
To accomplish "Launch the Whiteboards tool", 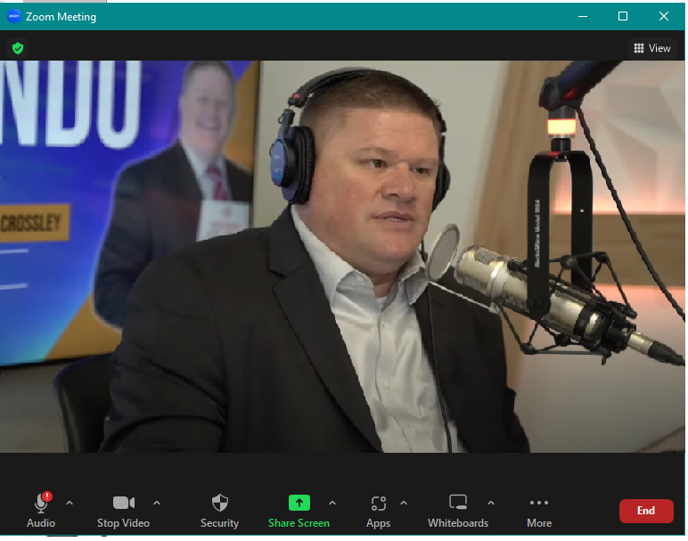I will pos(457,504).
